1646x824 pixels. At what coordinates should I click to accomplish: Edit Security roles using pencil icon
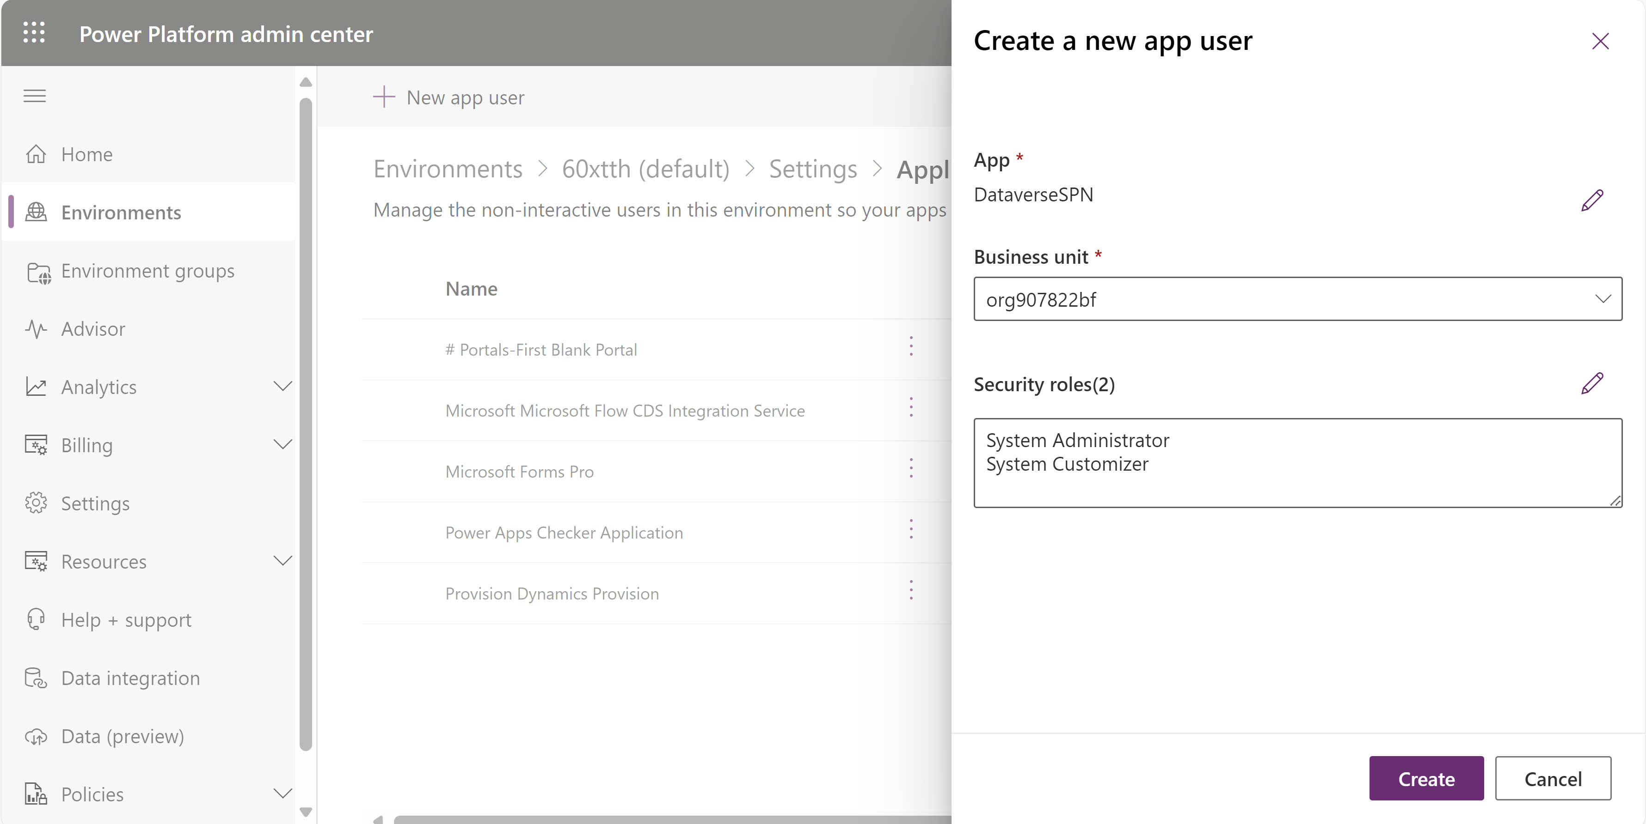pyautogui.click(x=1592, y=383)
